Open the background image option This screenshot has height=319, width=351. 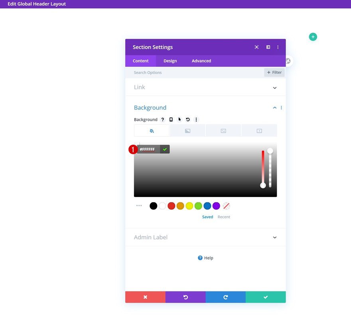pyautogui.click(x=223, y=130)
